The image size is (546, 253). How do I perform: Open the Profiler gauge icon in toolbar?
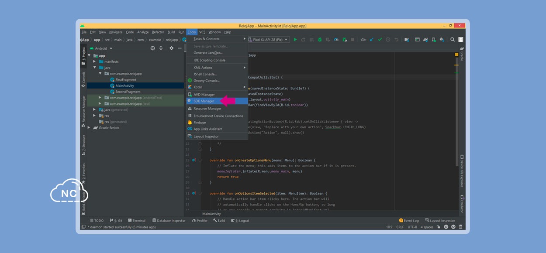(x=336, y=40)
